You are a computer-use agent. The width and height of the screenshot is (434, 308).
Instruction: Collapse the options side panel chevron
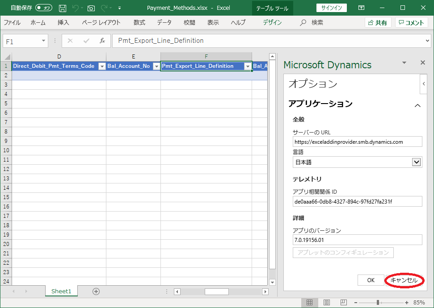point(424,83)
